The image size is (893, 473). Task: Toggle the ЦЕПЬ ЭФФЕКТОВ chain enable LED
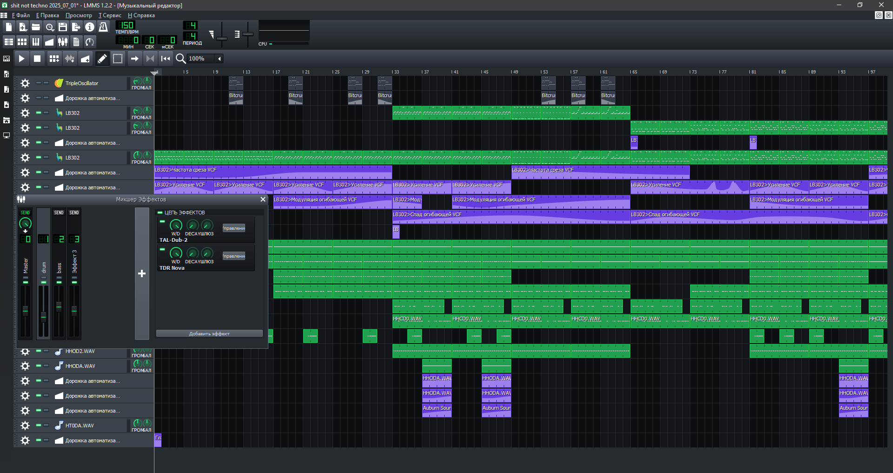[160, 213]
